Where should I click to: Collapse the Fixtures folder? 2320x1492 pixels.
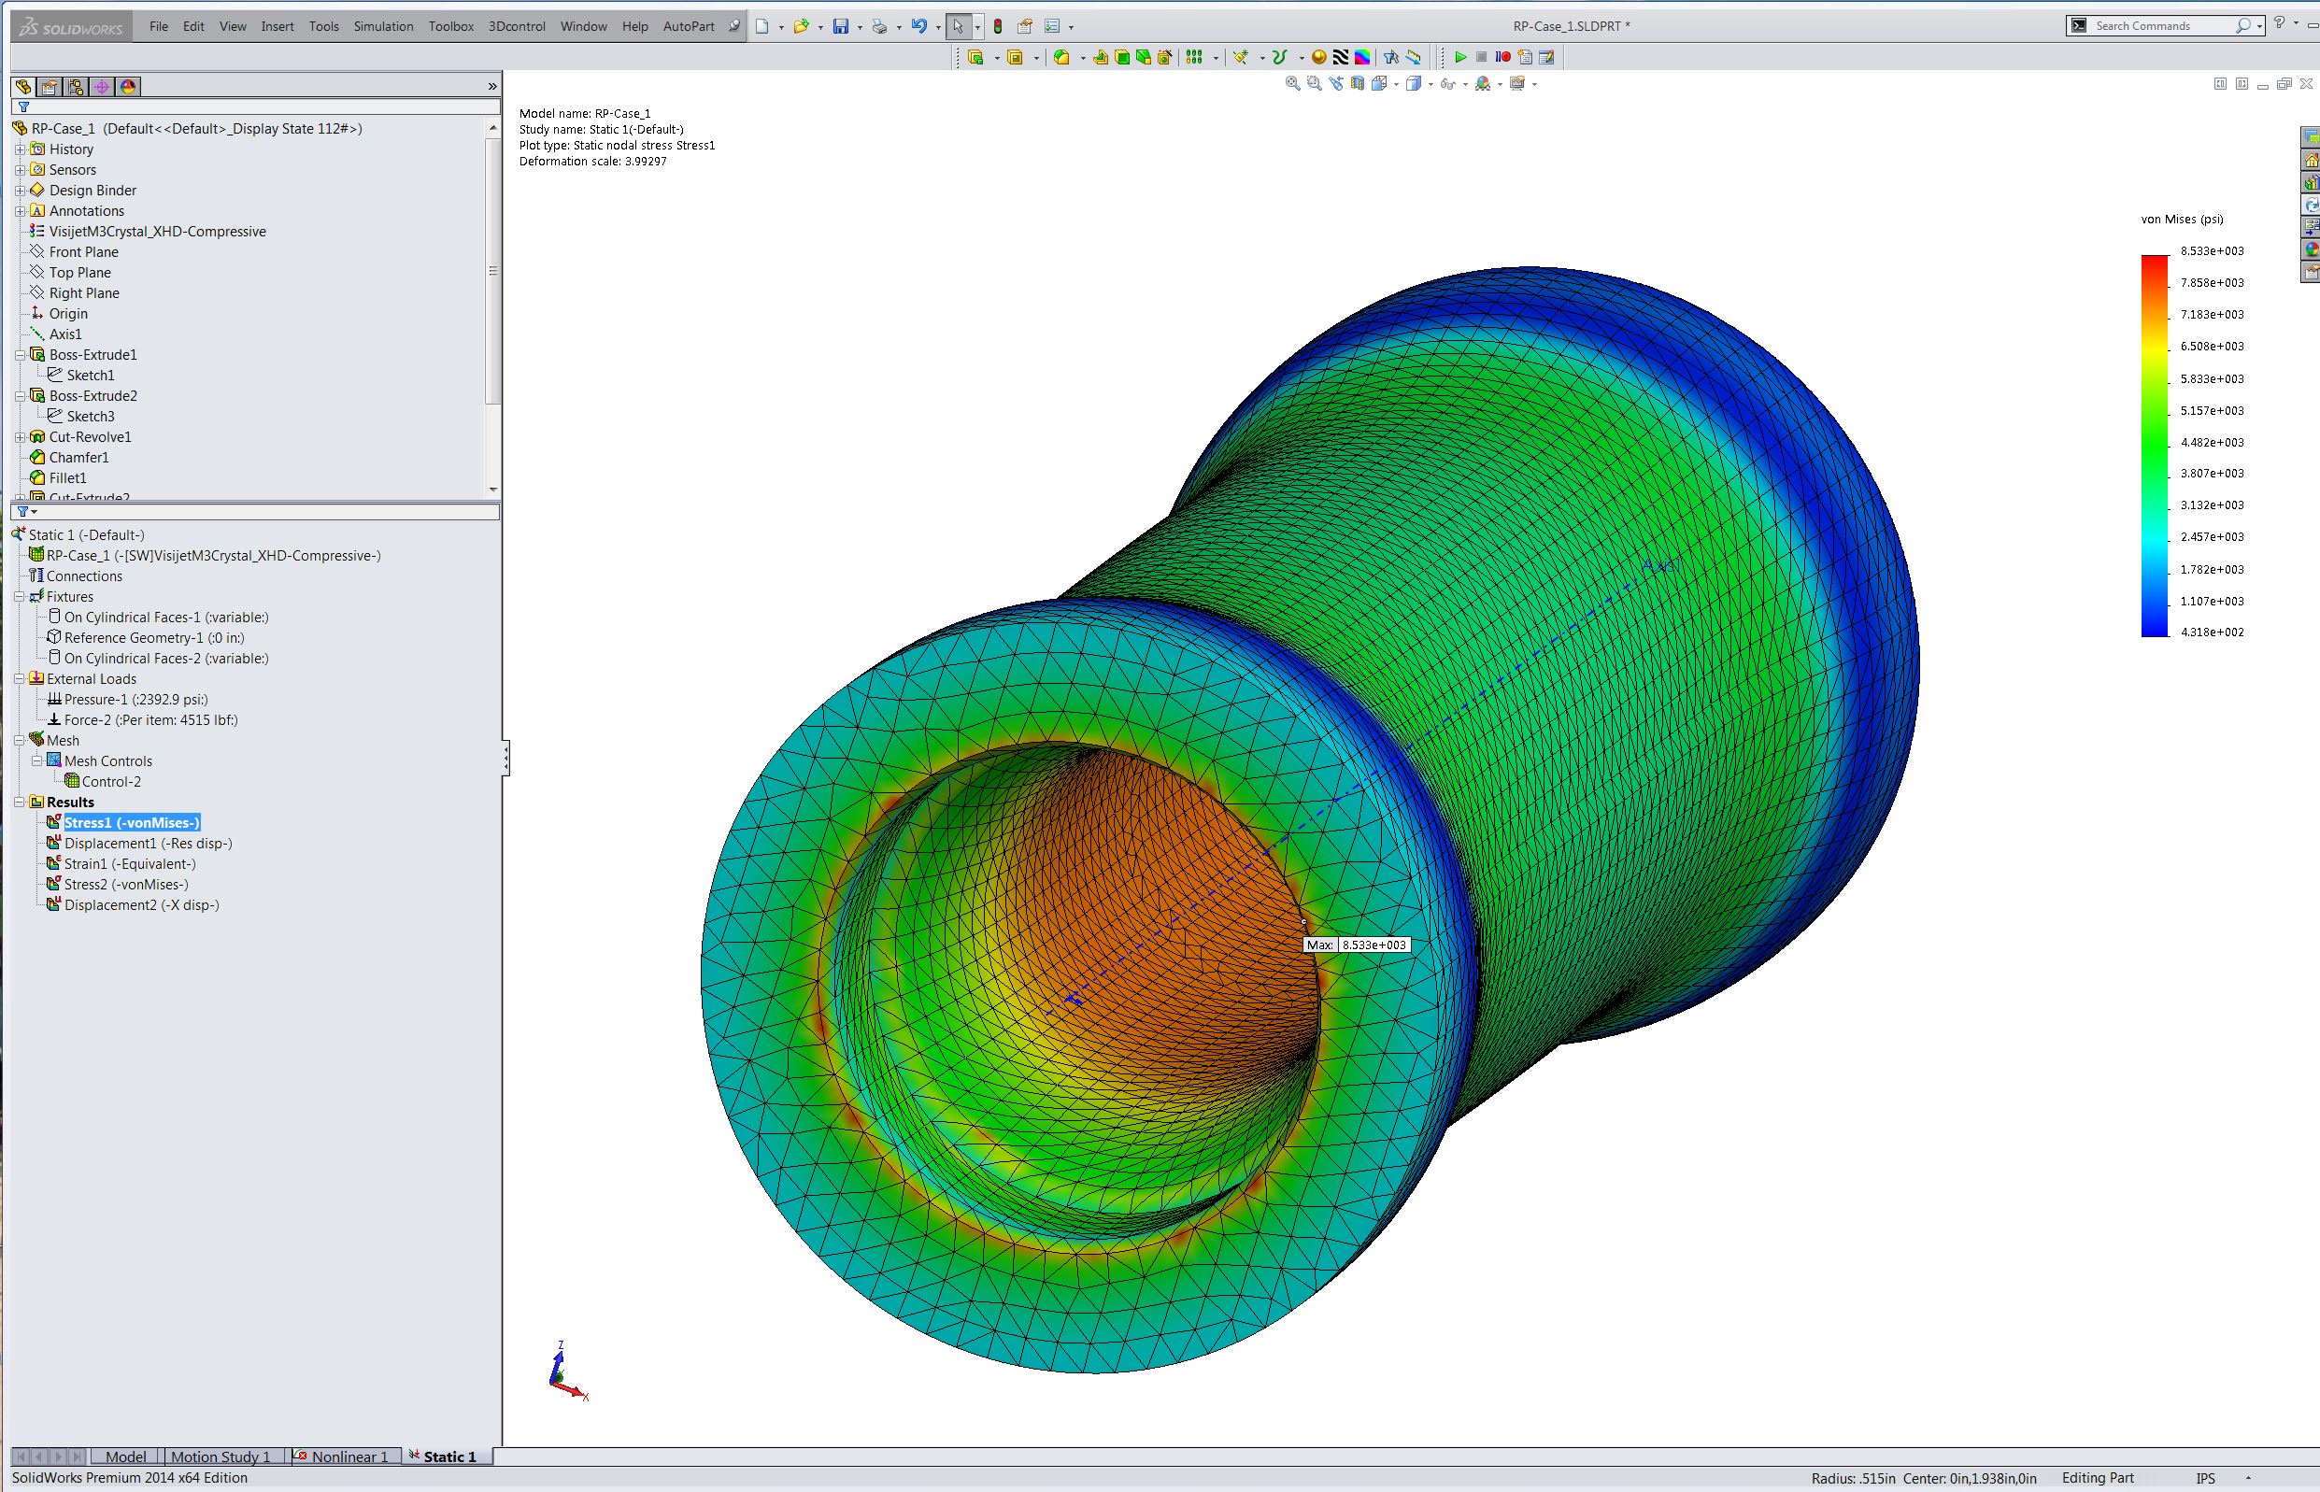pyautogui.click(x=20, y=597)
